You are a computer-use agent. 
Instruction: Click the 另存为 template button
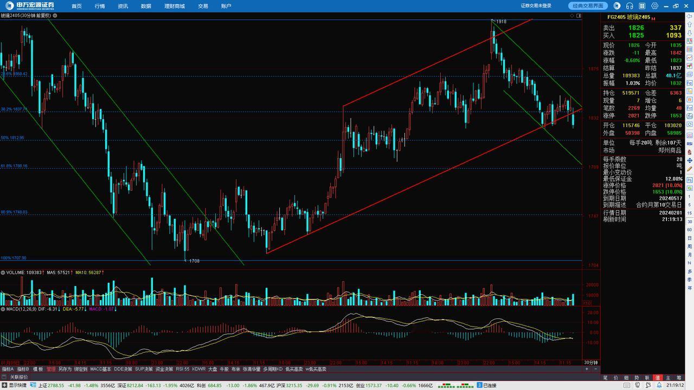(x=65, y=369)
